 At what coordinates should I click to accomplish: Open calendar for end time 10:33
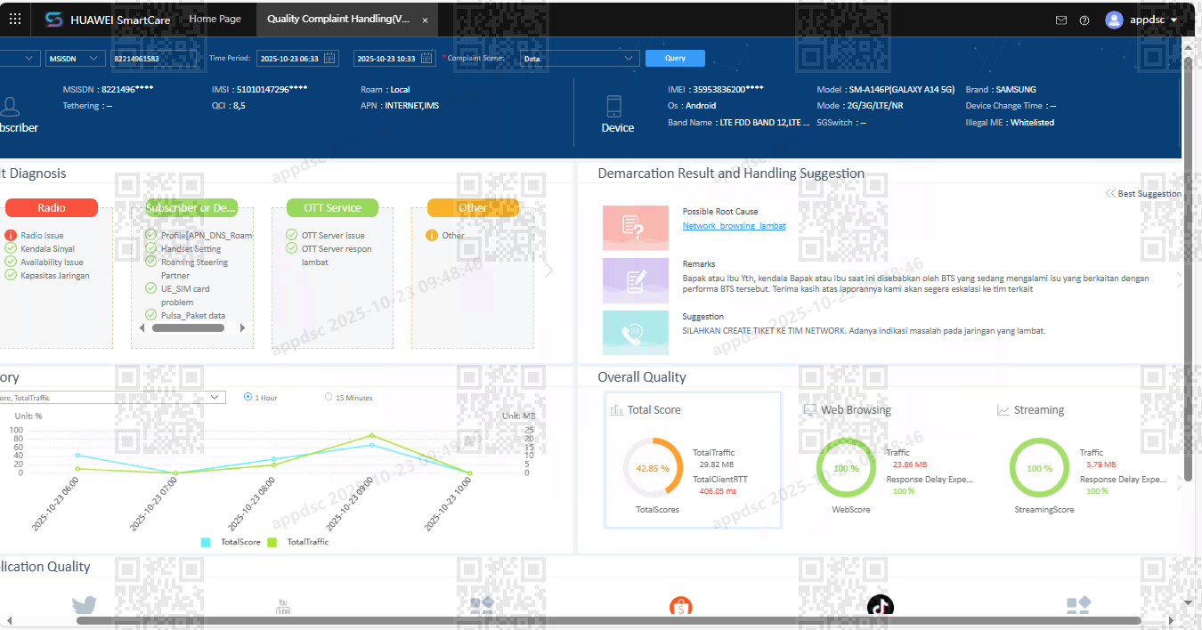coord(426,58)
